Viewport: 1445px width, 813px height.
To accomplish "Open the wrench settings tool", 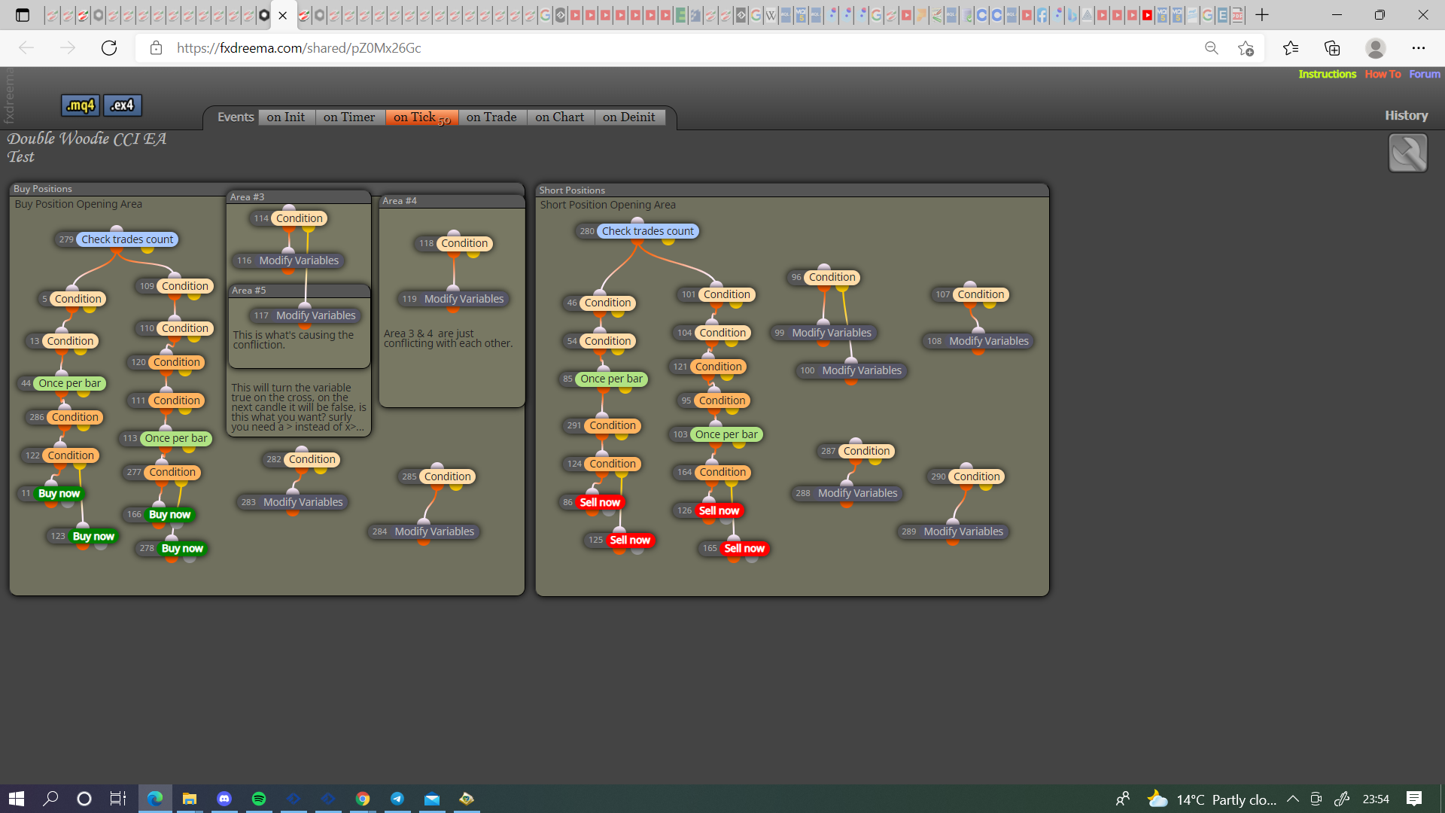I will 1407,153.
